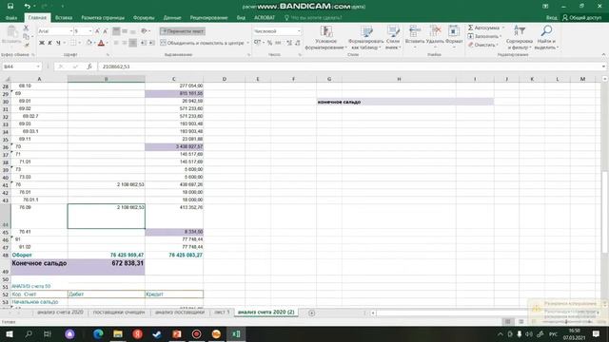The width and height of the screenshot is (609, 342).
Task: Open Microsoft Edge from taskbar
Action: coord(98,333)
